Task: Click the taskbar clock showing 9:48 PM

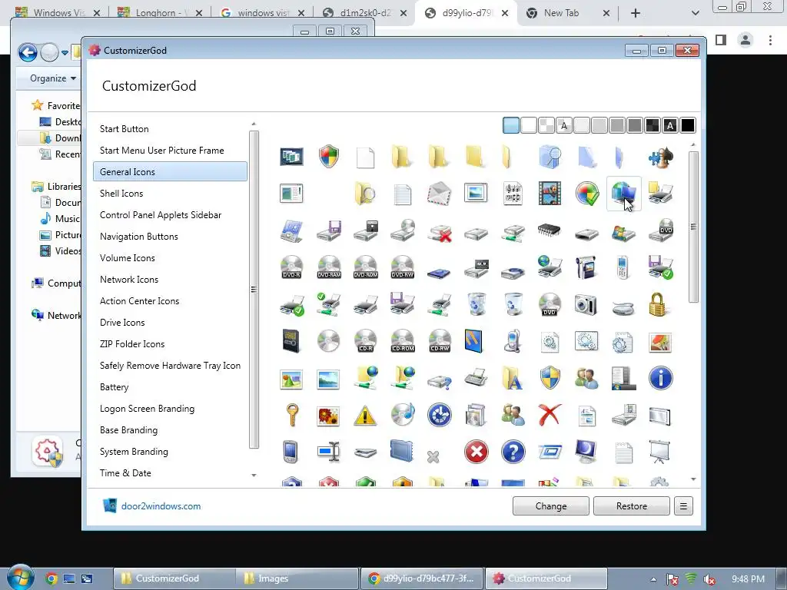Action: pos(748,579)
